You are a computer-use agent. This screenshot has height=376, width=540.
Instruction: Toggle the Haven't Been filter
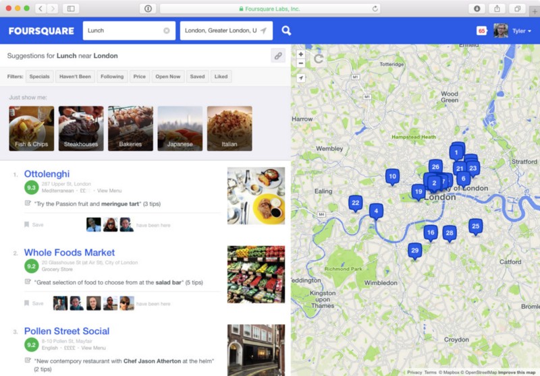[75, 77]
